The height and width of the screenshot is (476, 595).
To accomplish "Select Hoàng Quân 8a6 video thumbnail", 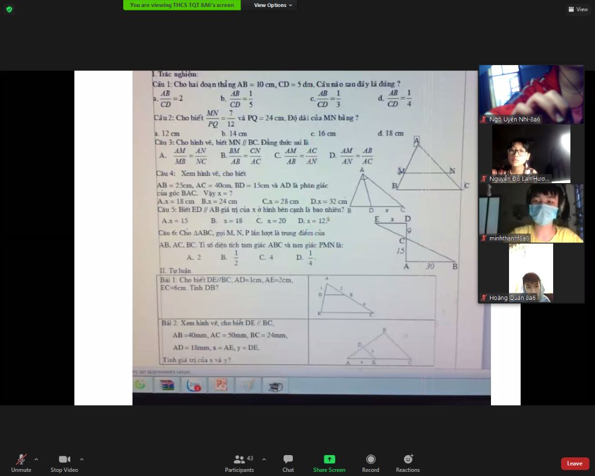I will click(531, 273).
